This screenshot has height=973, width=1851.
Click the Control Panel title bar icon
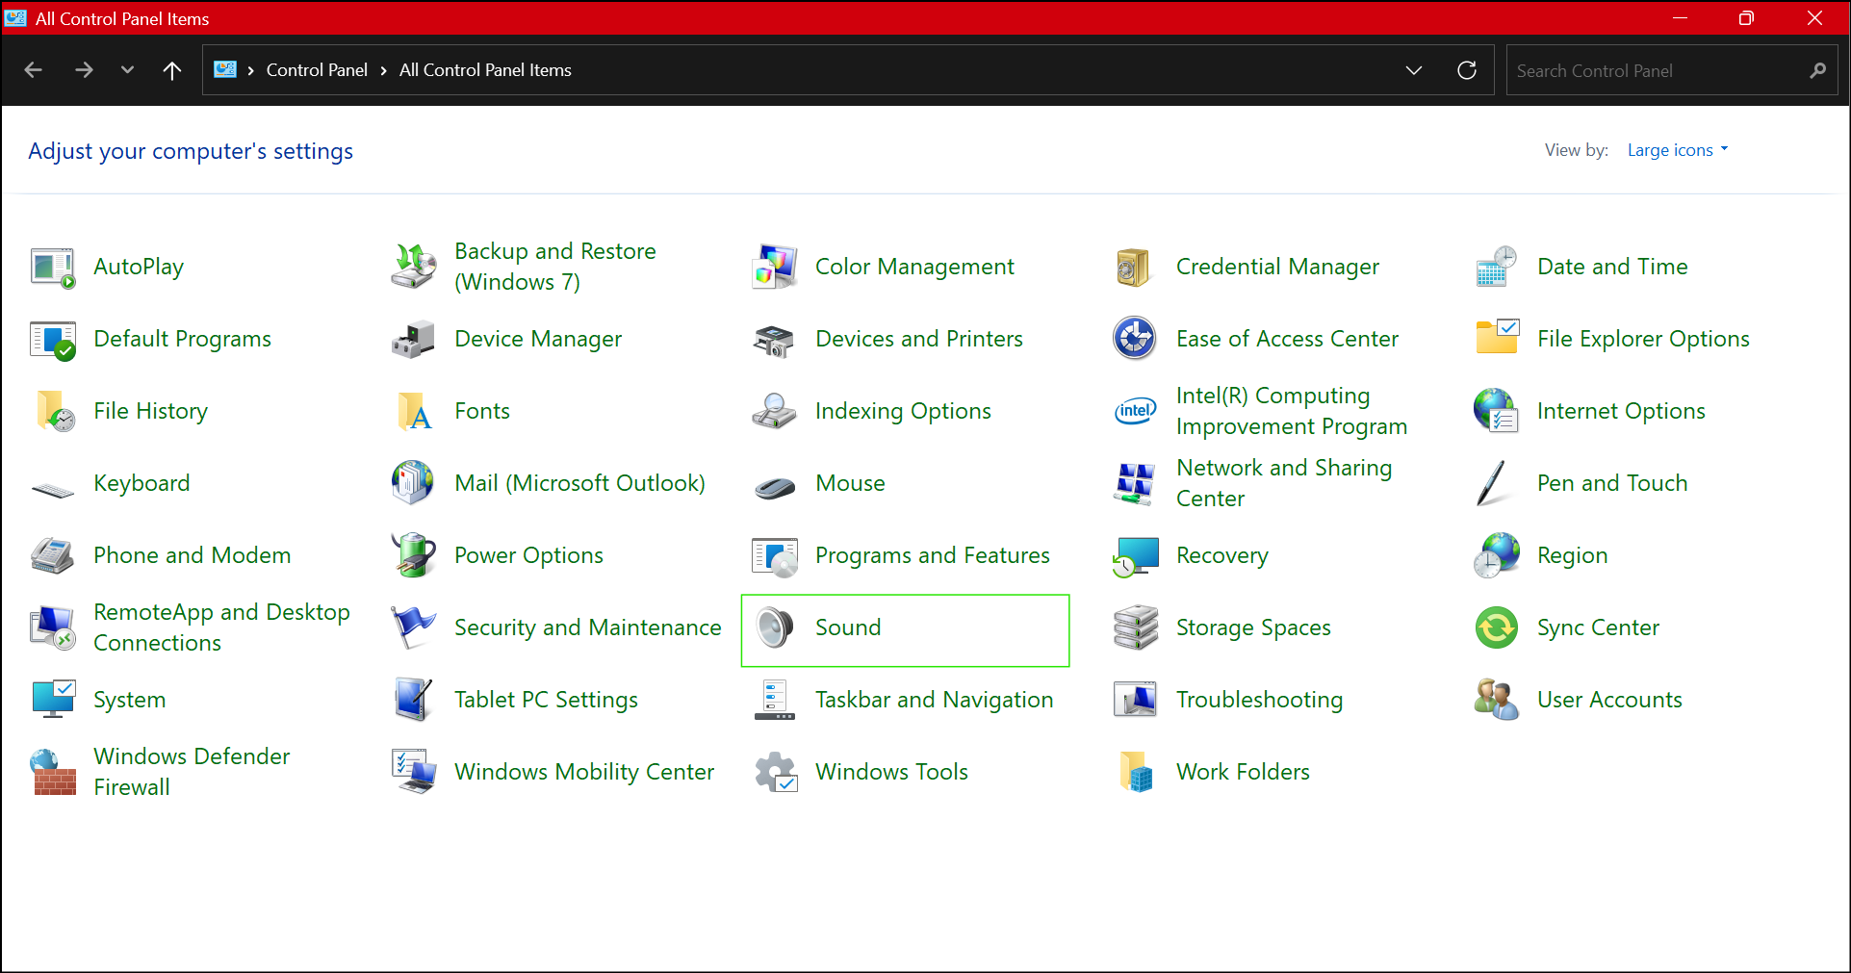pyautogui.click(x=15, y=17)
